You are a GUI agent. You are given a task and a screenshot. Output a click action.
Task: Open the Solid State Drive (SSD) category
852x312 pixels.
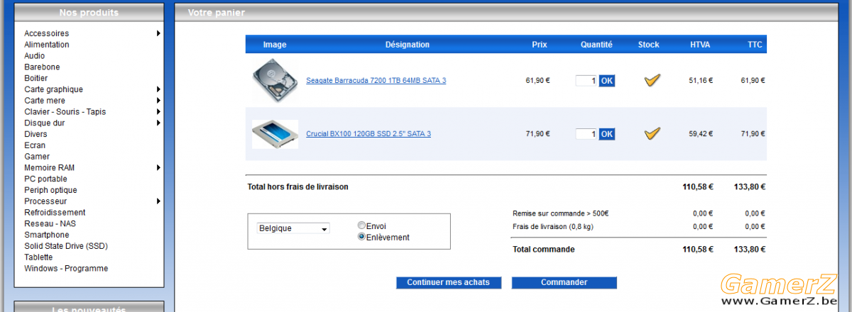click(x=66, y=246)
